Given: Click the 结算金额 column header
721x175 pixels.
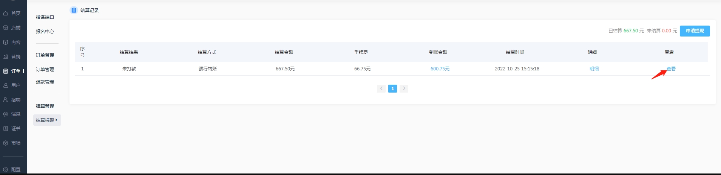Looking at the screenshot, I should click(284, 52).
